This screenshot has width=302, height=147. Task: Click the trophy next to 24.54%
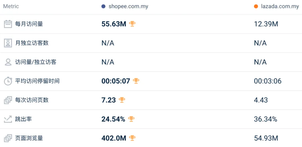pyautogui.click(x=131, y=119)
